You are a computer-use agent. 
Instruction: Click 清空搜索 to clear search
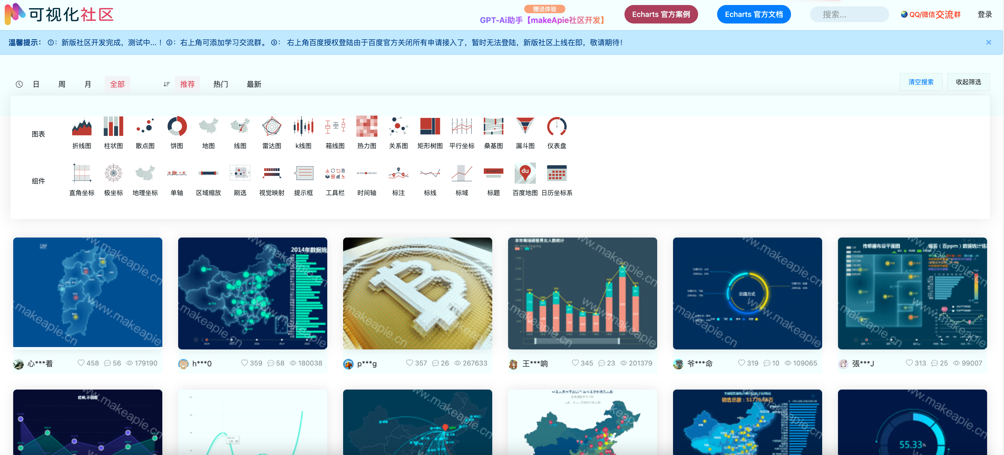tap(921, 82)
